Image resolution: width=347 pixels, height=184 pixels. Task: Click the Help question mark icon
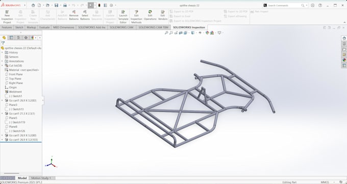click(320, 5)
